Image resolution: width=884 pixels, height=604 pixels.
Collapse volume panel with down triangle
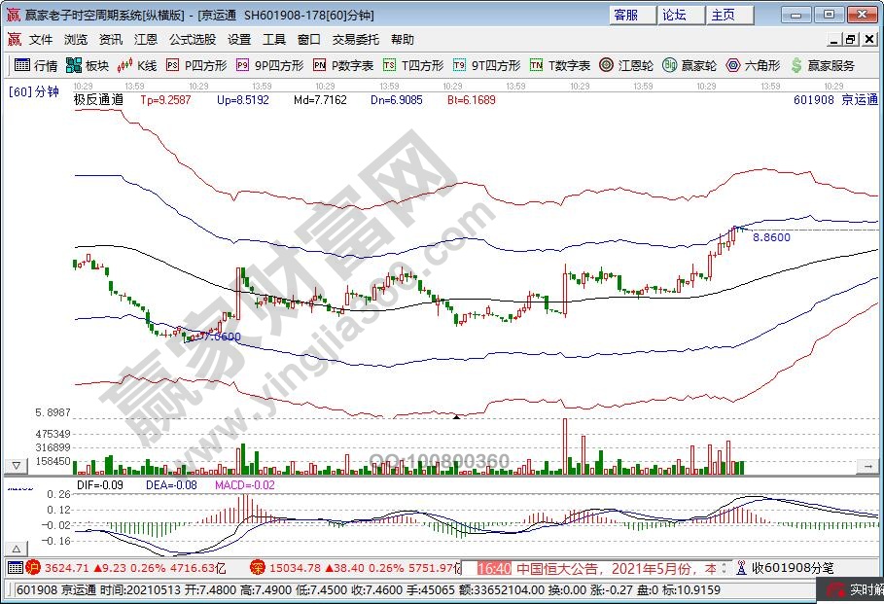[x=17, y=466]
